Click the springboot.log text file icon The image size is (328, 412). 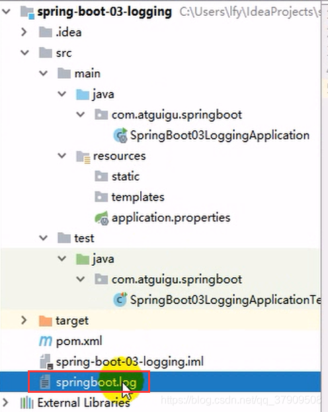(45, 382)
